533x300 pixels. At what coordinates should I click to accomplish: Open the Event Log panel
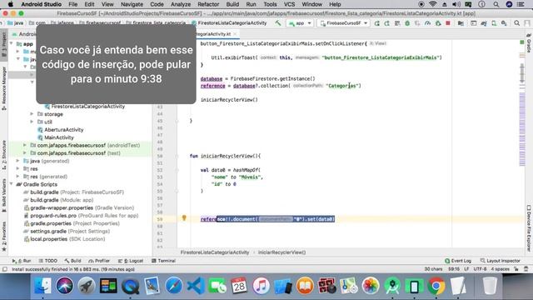point(458,261)
